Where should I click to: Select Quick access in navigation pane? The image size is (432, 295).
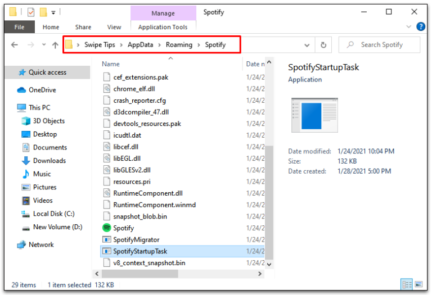click(47, 72)
